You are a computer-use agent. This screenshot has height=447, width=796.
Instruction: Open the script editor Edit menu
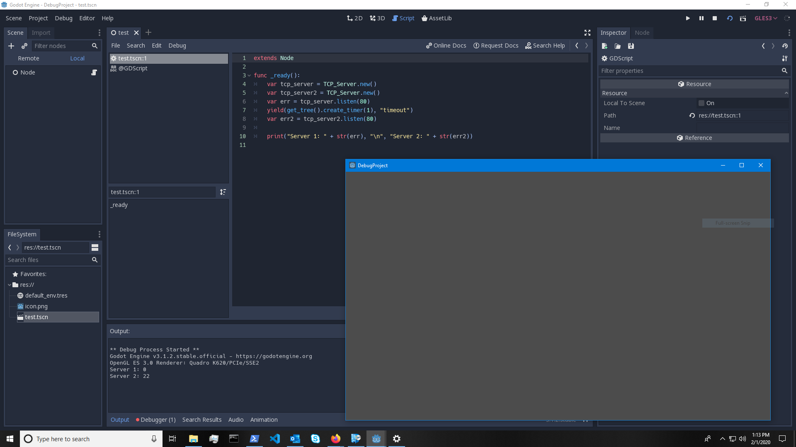[157, 46]
